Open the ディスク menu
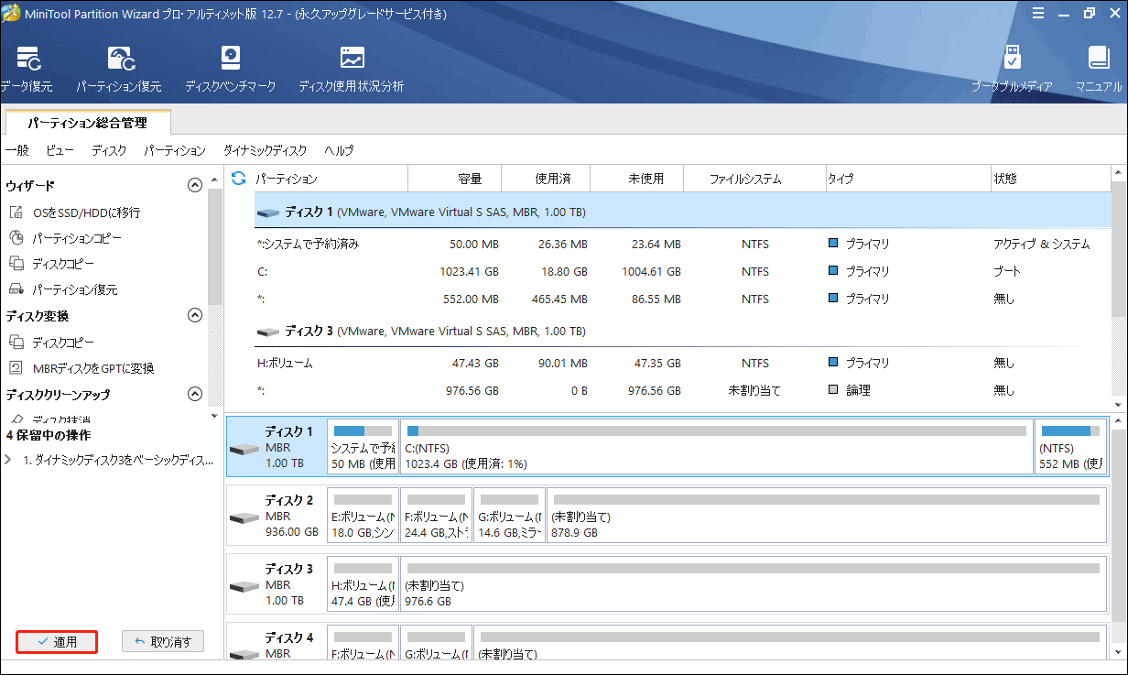 tap(109, 150)
